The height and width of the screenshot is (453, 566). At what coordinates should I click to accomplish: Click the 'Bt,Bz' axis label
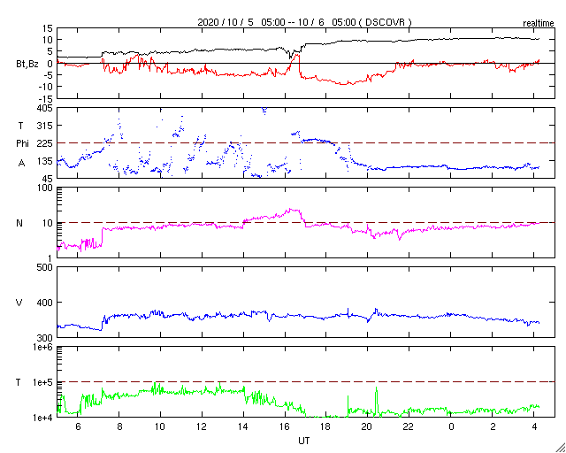27,65
